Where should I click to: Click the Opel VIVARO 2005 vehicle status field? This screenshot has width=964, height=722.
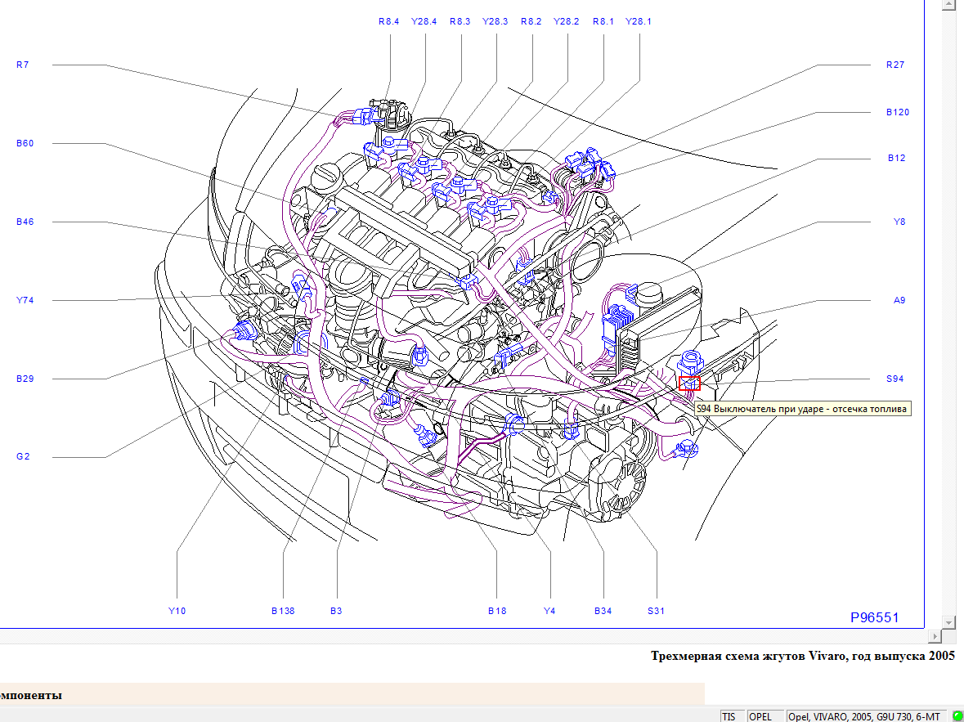tap(866, 716)
